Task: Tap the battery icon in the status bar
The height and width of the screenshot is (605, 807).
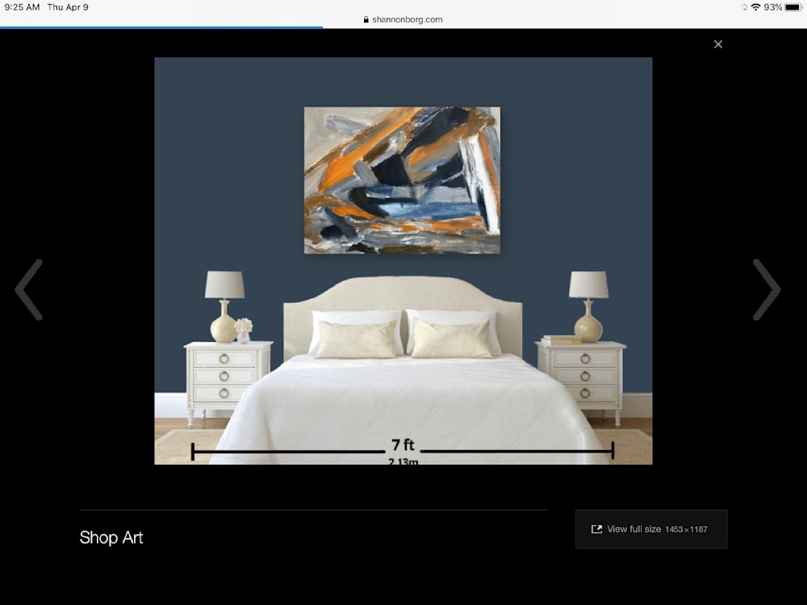Action: point(793,7)
